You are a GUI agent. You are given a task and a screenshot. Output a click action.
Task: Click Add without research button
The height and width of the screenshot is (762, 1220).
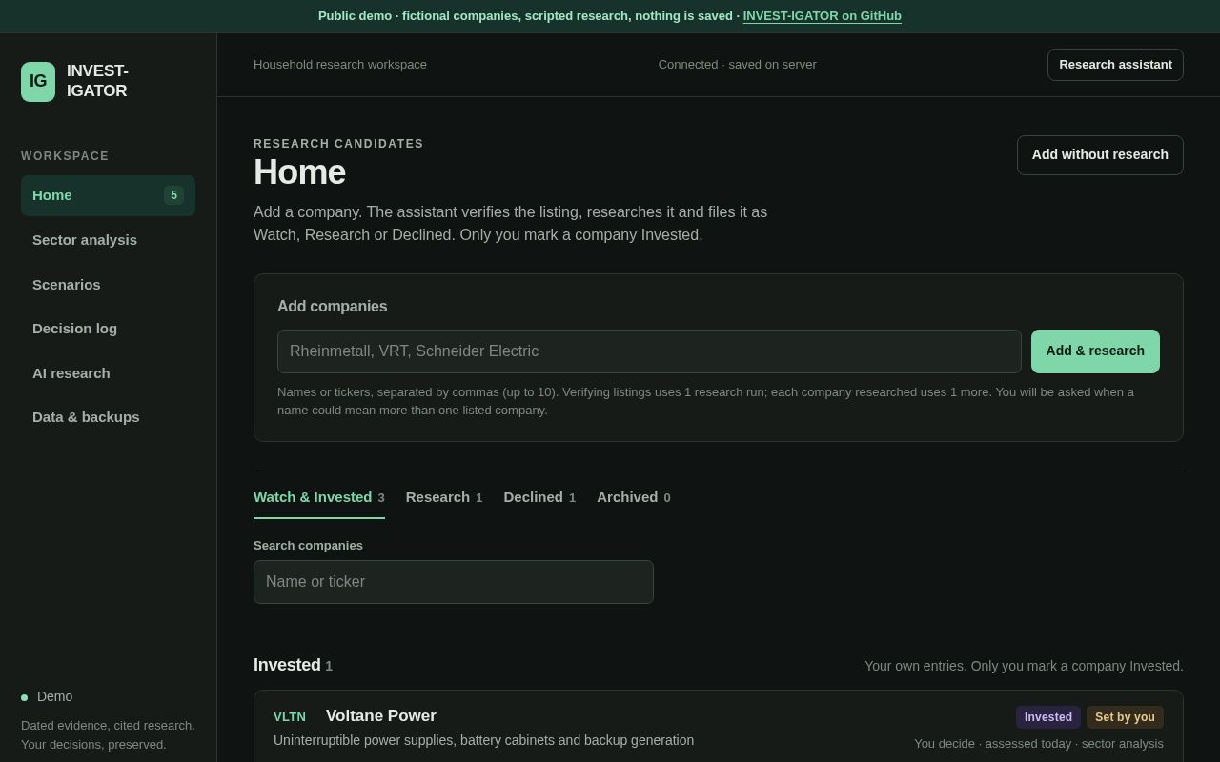click(x=1100, y=155)
